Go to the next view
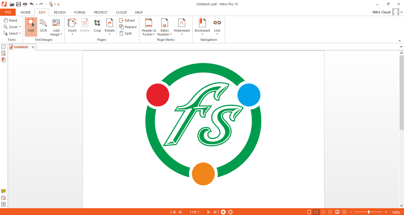404x215 pixels. (x=230, y=212)
